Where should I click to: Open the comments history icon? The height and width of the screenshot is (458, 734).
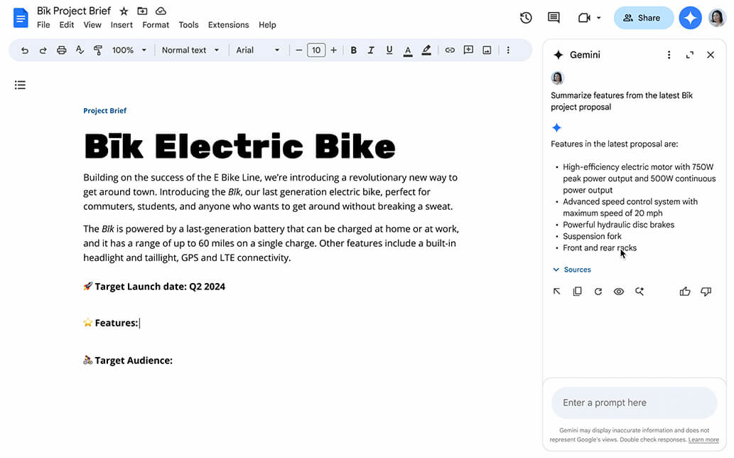[554, 18]
